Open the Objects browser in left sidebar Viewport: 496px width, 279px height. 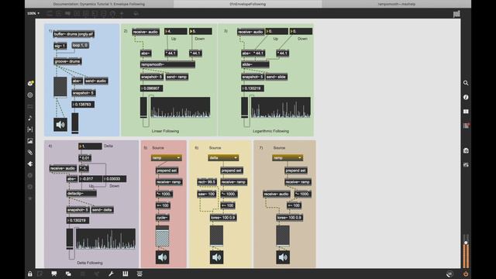[30, 83]
